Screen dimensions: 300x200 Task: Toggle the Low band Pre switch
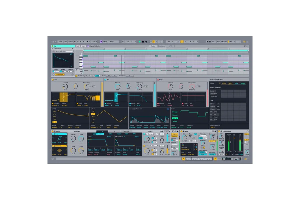pos(93,86)
